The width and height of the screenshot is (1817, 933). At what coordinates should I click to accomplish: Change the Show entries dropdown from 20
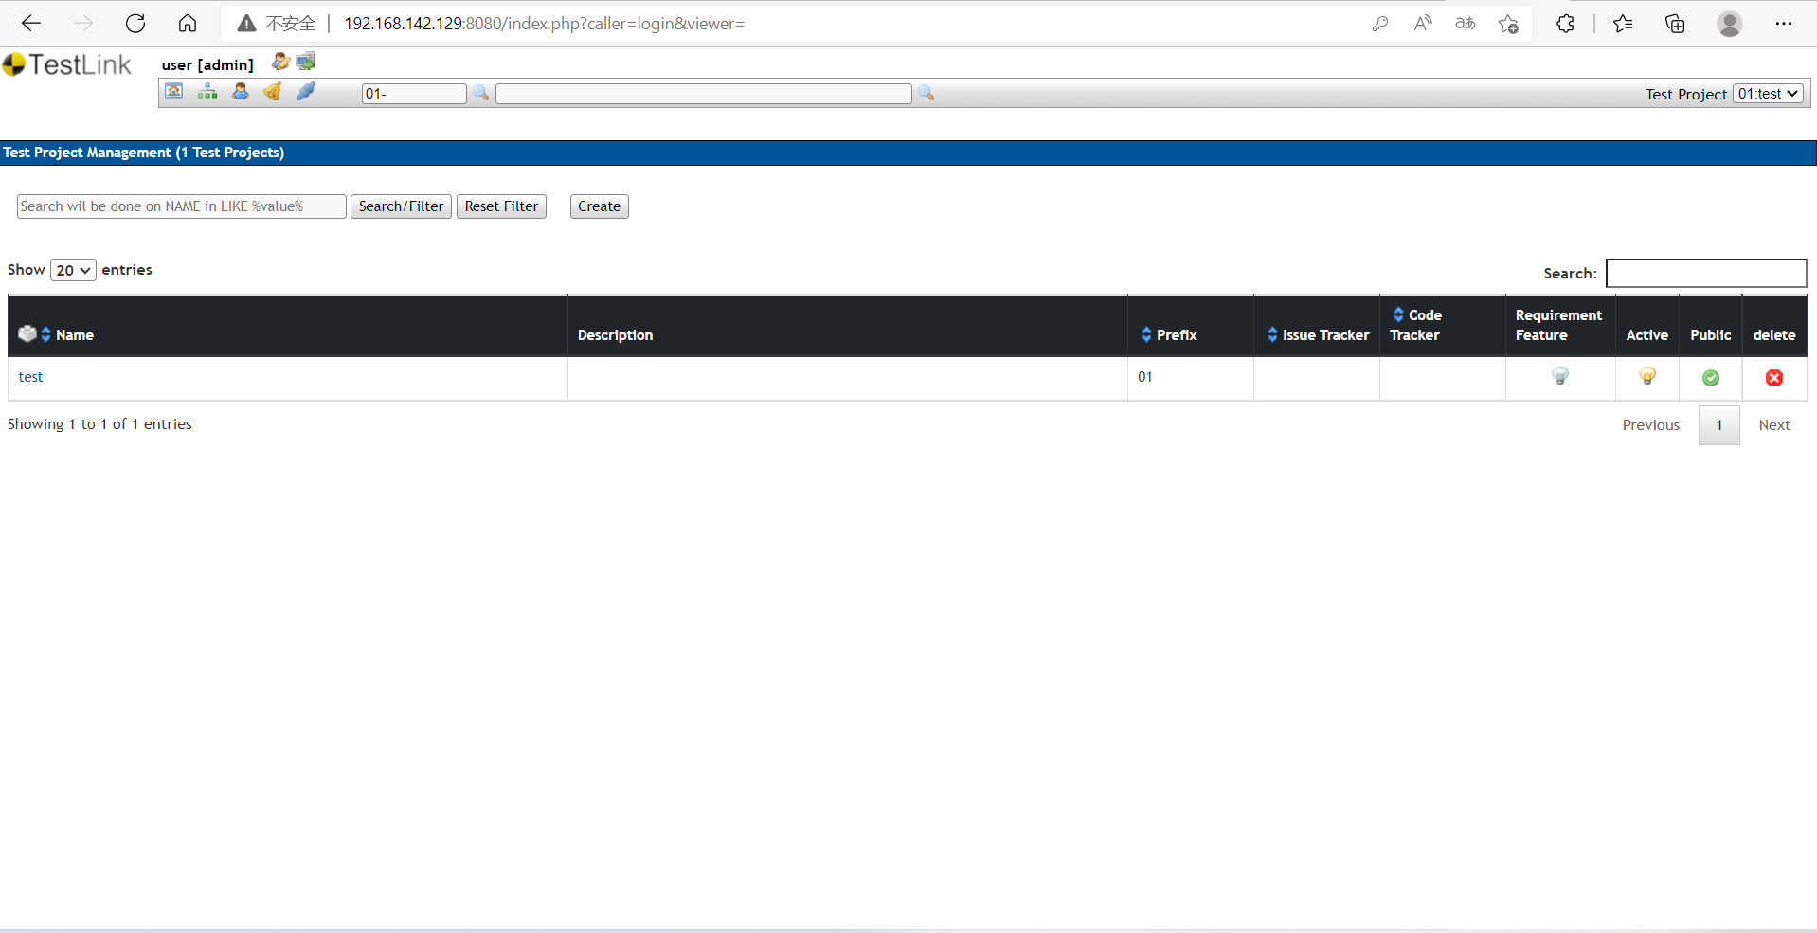click(73, 270)
